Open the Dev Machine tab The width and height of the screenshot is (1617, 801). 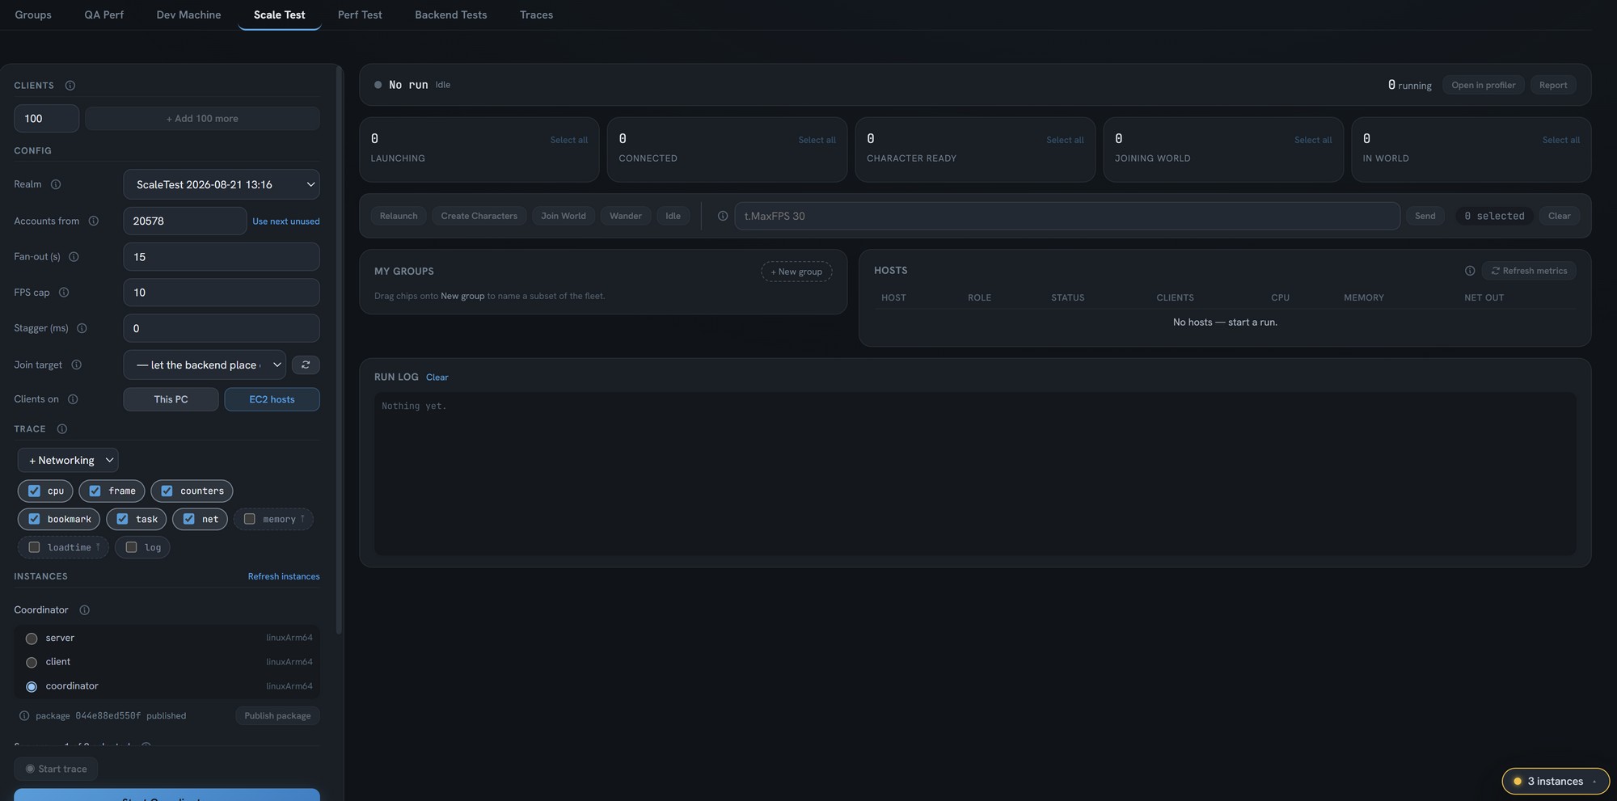pos(188,15)
